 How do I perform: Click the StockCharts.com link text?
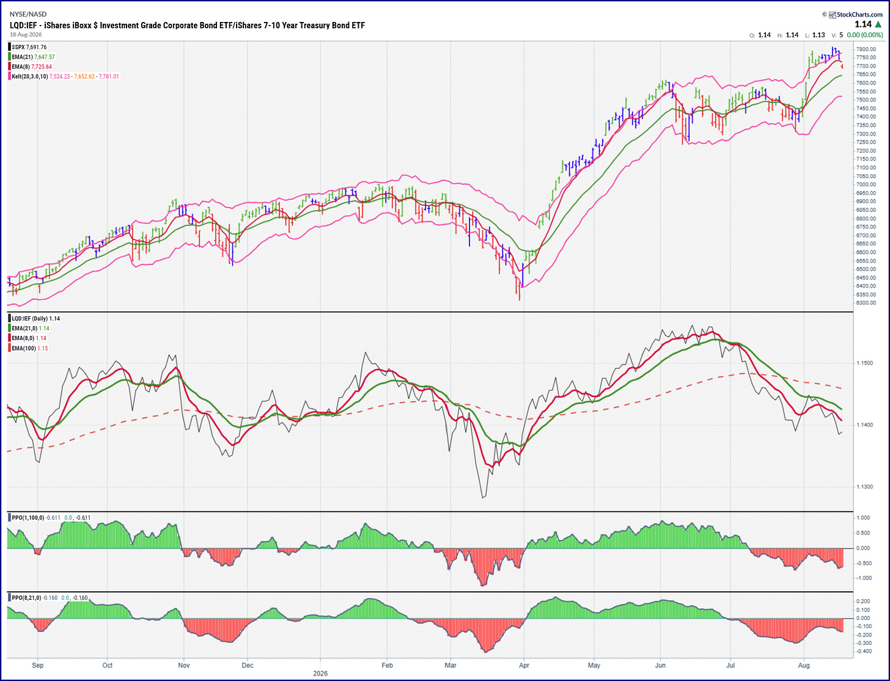(861, 14)
